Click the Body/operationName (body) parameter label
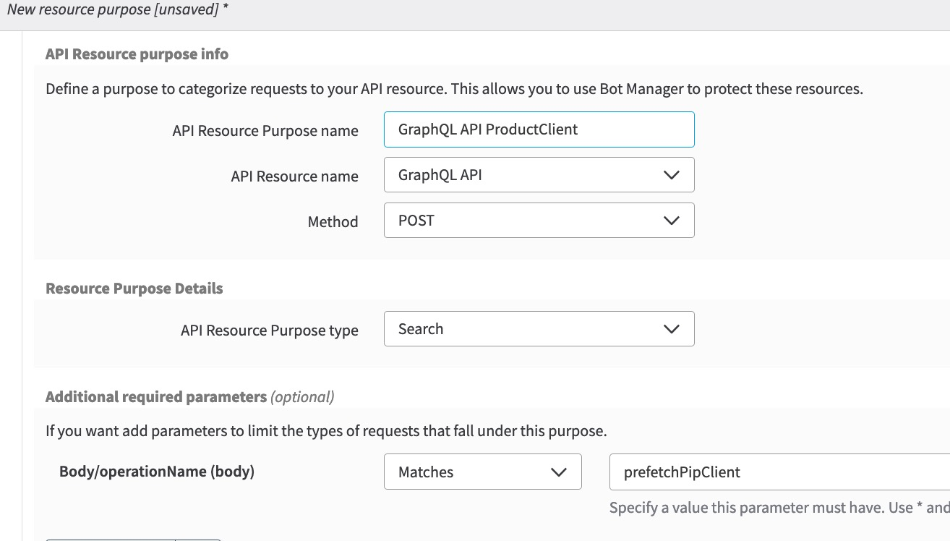Image resolution: width=950 pixels, height=541 pixels. pyautogui.click(x=157, y=472)
